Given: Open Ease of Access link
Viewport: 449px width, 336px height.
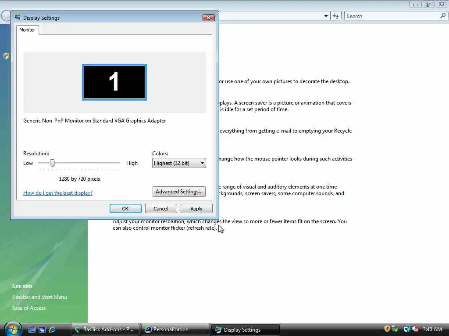Looking at the screenshot, I should [x=29, y=308].
